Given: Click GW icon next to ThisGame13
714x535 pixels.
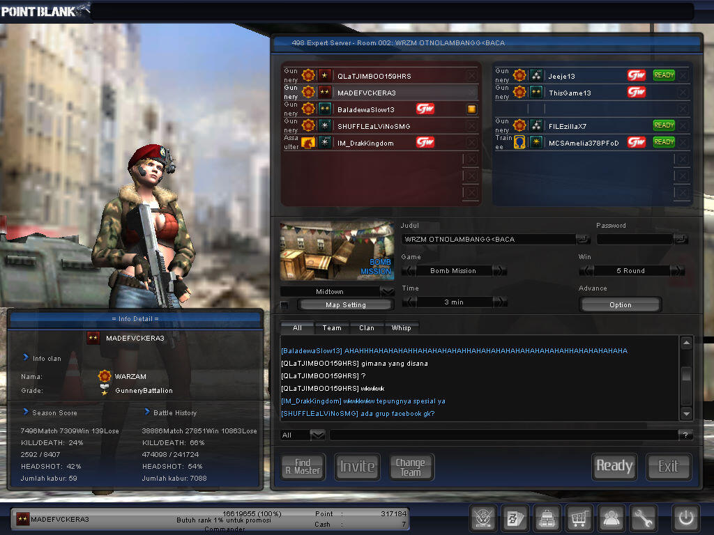Looking at the screenshot, I should [637, 93].
